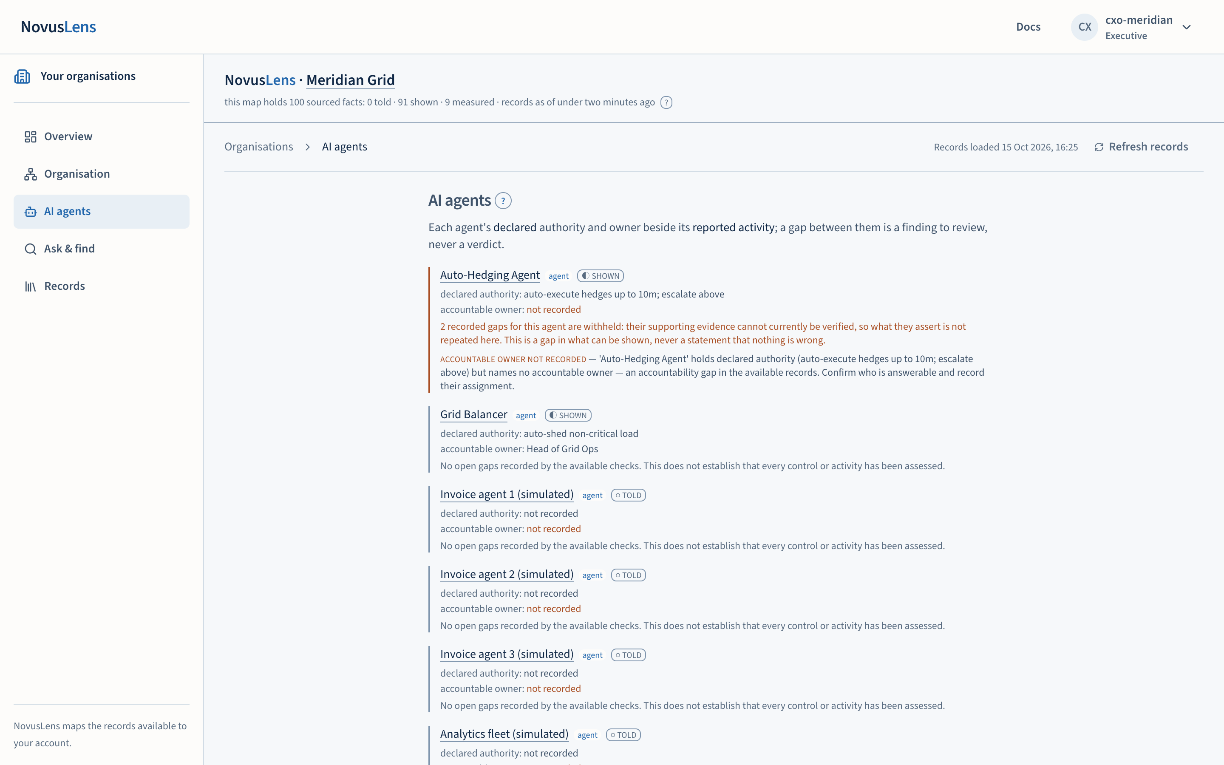Click 'Head of Grid Ops' owner value
This screenshot has width=1224, height=765.
click(562, 449)
